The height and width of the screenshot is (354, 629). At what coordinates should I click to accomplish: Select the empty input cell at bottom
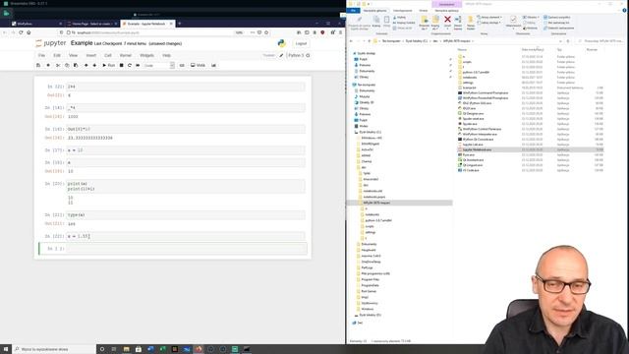[186, 249]
